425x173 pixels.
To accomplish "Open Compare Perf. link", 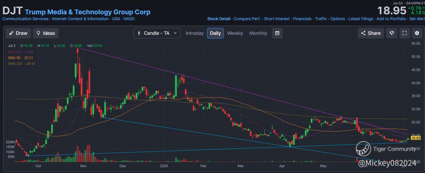I will tap(247, 19).
